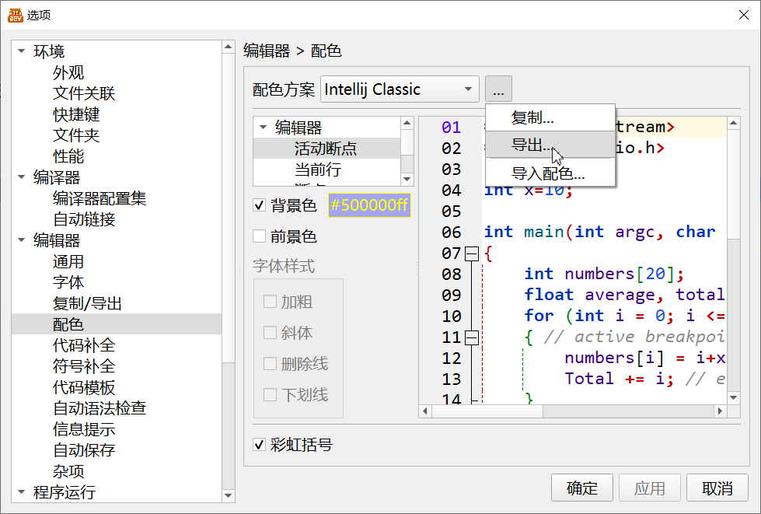This screenshot has height=514, width=761.
Task: Select 性能 in the settings tree
Action: click(68, 156)
